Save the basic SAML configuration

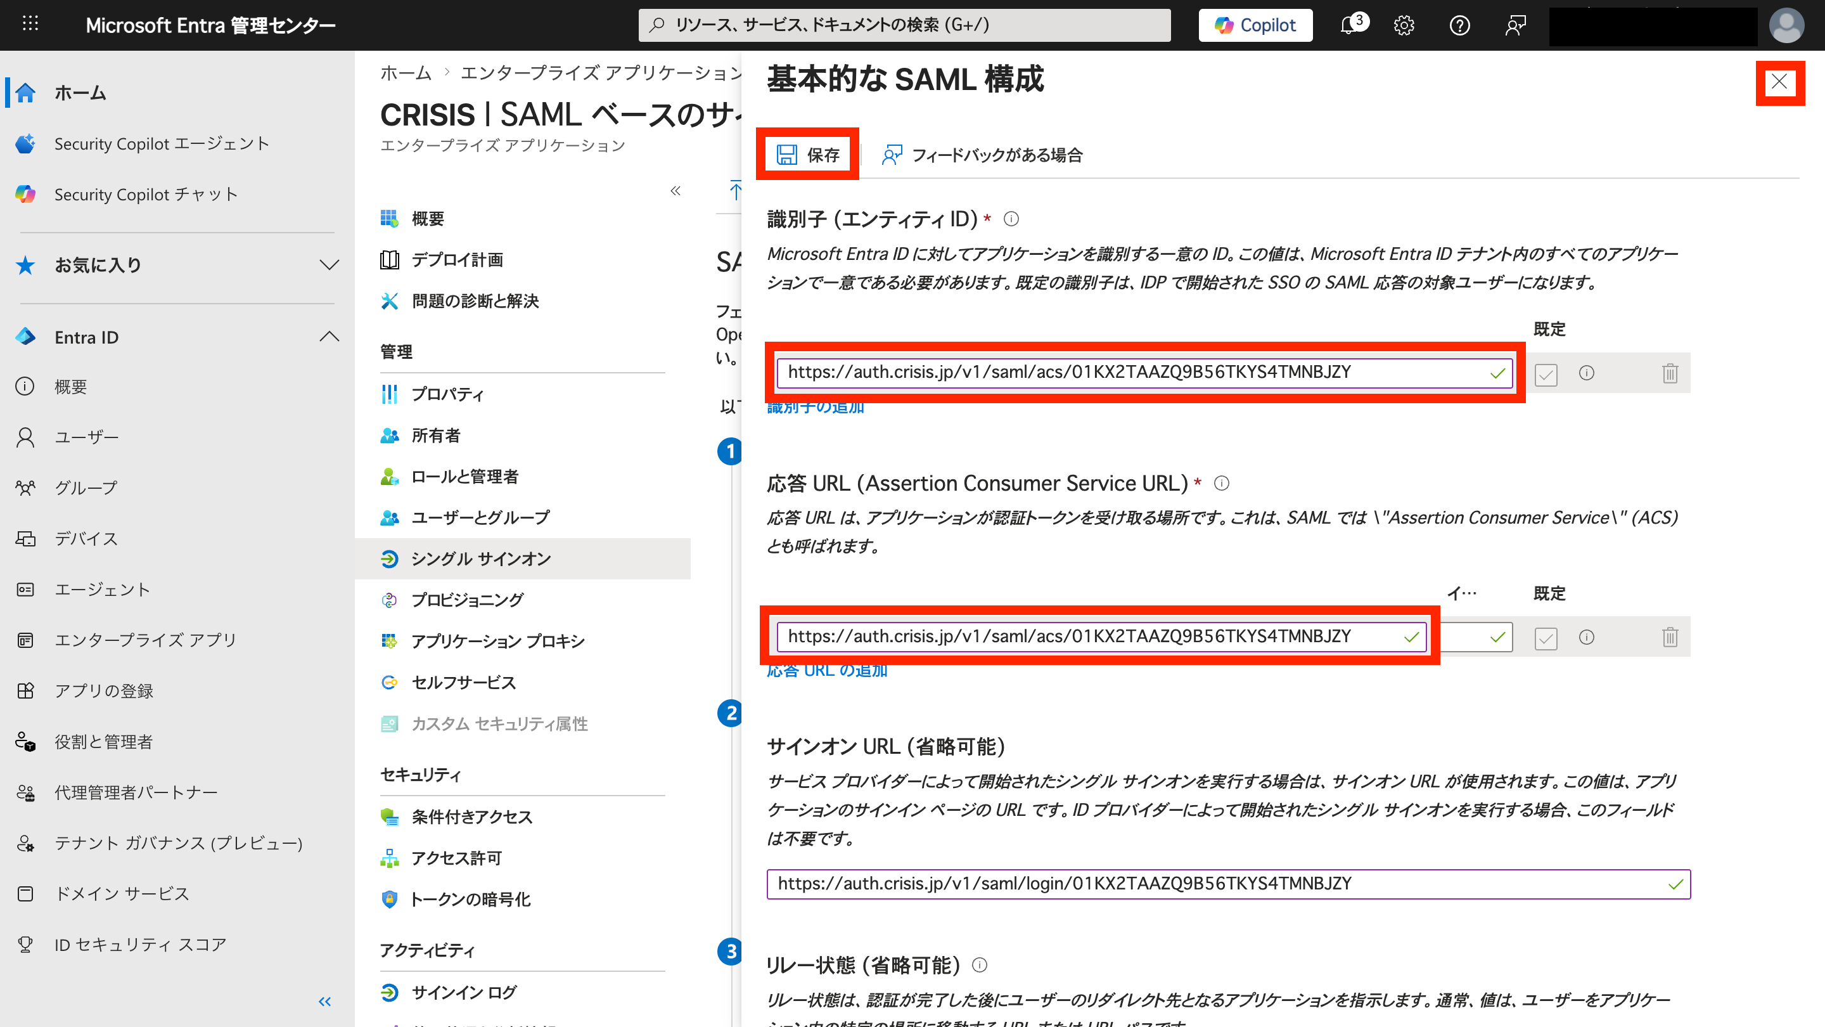808,155
